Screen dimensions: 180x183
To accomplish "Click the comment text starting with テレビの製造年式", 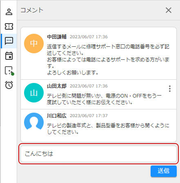I will coord(108,129).
